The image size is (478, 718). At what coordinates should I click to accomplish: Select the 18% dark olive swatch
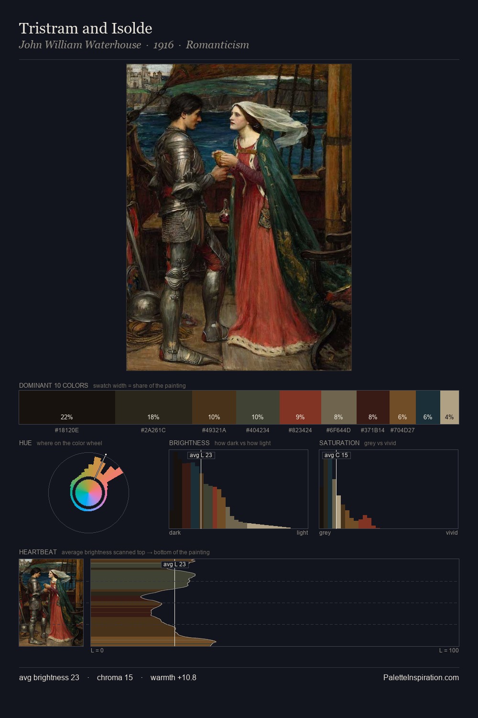coord(153,407)
